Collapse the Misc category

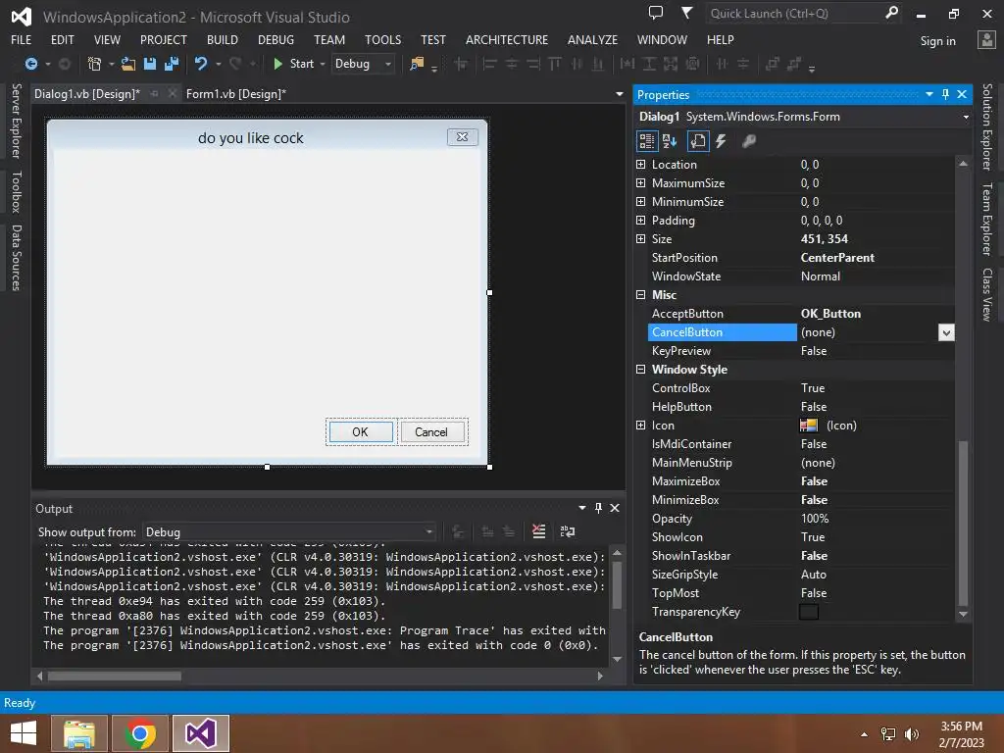[x=640, y=294]
